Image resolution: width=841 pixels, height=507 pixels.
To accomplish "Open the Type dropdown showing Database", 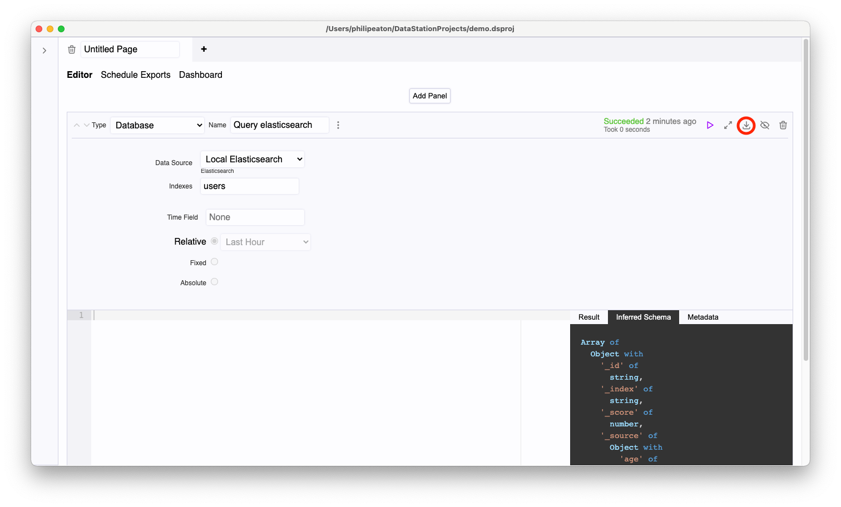I will pos(157,125).
